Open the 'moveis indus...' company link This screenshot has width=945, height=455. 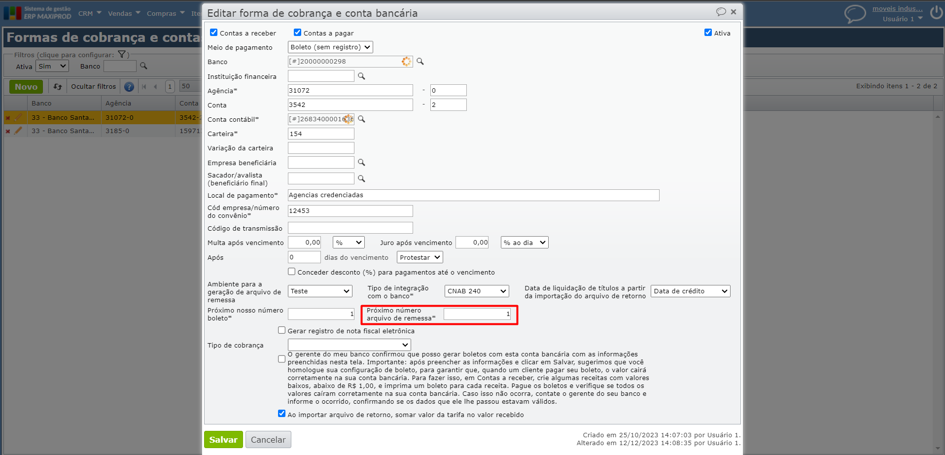(897, 8)
